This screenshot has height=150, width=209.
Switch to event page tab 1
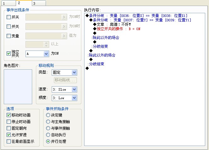8,3
